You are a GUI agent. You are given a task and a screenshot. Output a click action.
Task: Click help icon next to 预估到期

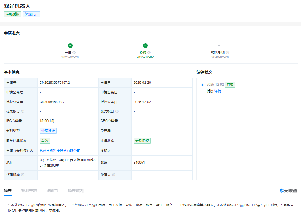click(x=228, y=53)
